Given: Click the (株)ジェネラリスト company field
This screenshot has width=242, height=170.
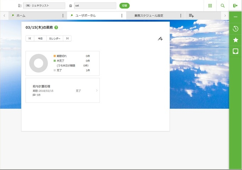Looking at the screenshot, I should coord(44,6).
